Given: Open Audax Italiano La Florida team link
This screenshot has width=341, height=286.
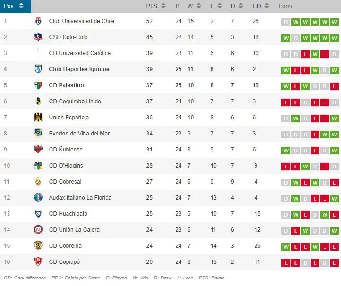Looking at the screenshot, I should coord(80,198).
